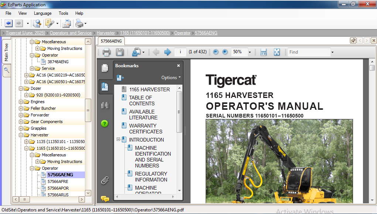
Task: Follow the Tigercat [June, 2025] breadcrumb link
Action: (25, 33)
